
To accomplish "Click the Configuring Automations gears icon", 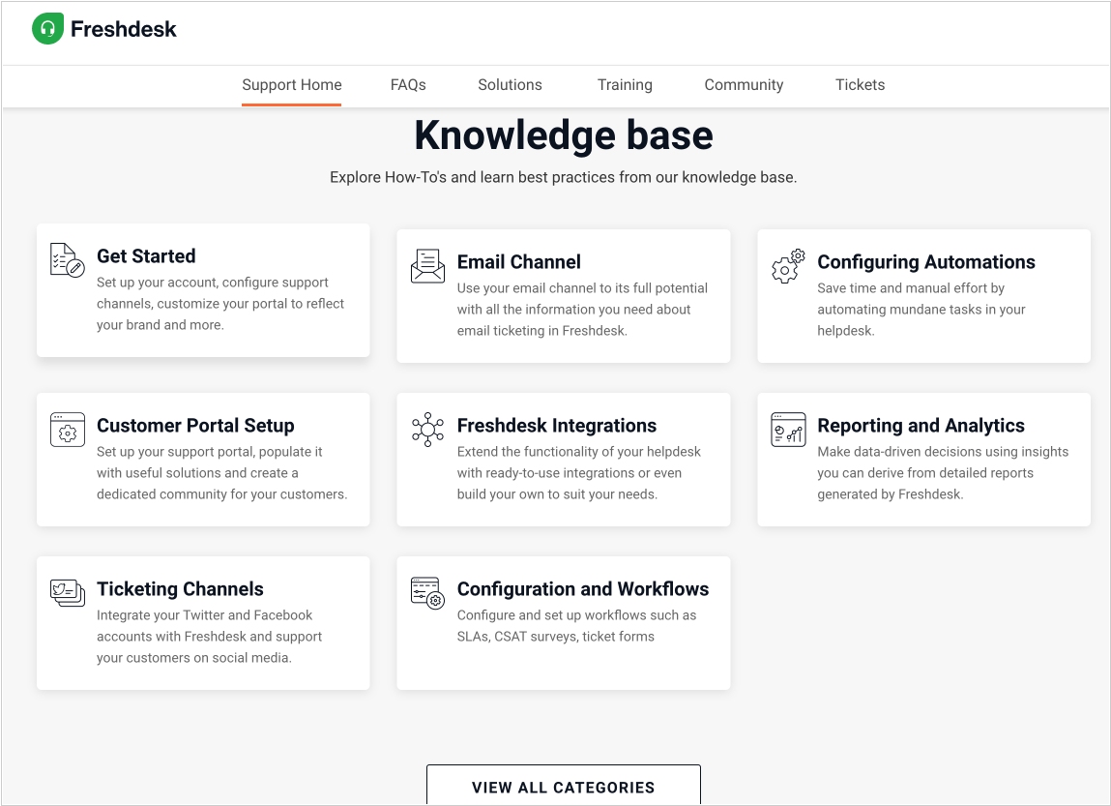I will tap(788, 266).
